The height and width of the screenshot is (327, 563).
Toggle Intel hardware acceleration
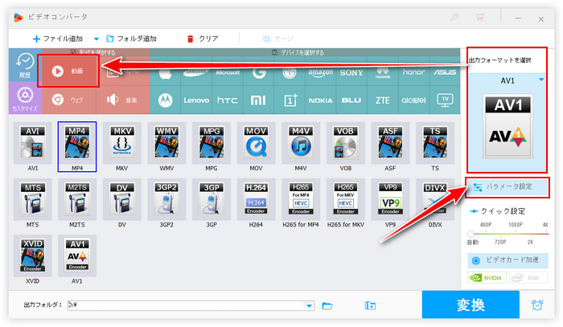(x=528, y=277)
